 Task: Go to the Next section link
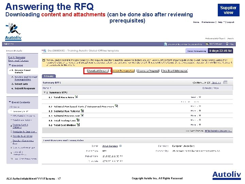pyautogui.click(x=216, y=82)
